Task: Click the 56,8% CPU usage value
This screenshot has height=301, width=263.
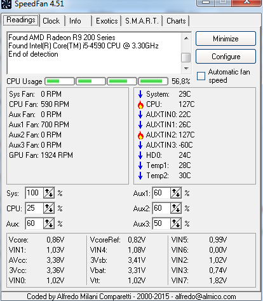Action: pos(181,81)
